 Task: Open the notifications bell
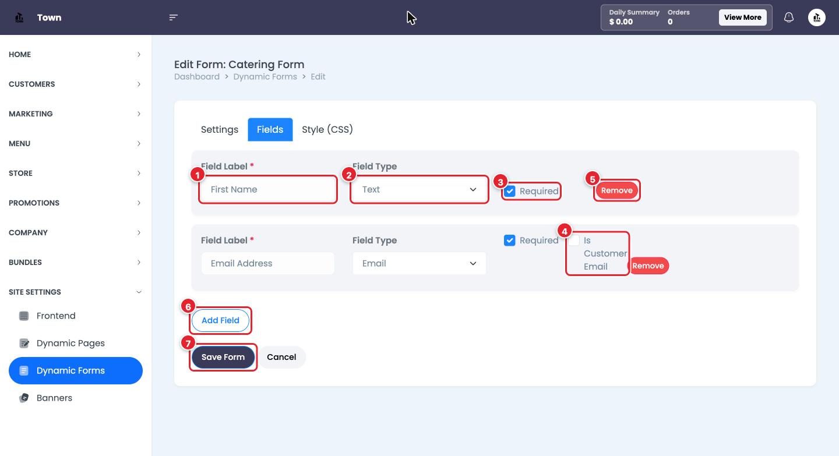789,17
